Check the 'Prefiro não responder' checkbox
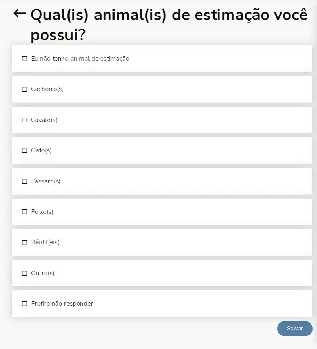Viewport: 317px width, 349px height. tap(25, 304)
